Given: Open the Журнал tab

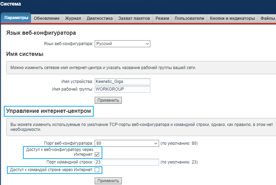Looking at the screenshot, I should [x=73, y=18].
